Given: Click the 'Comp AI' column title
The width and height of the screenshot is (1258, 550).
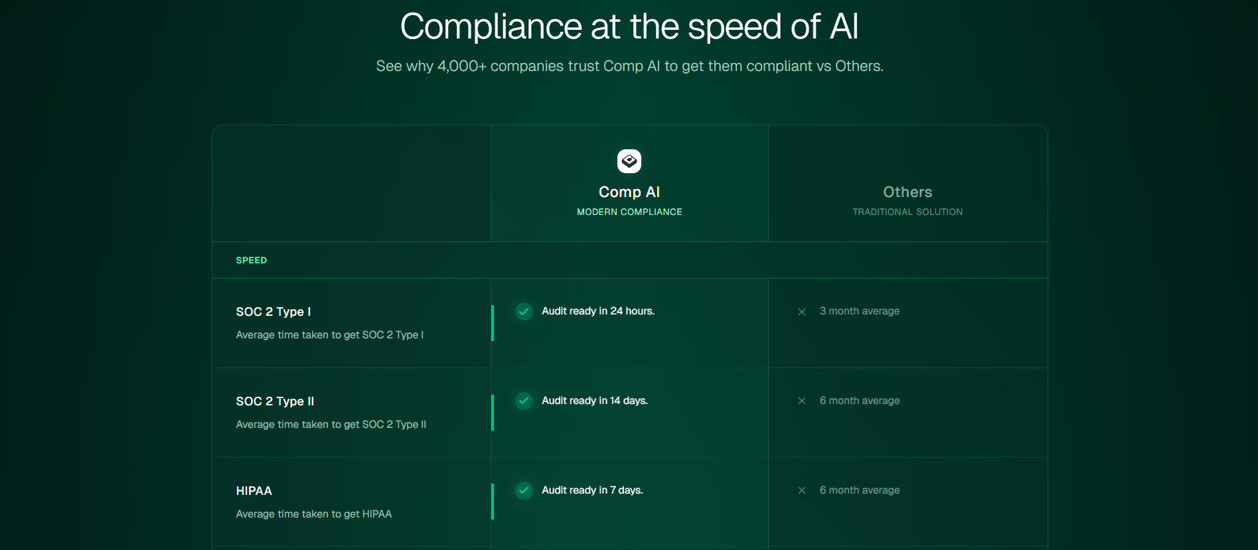Looking at the screenshot, I should pos(629,192).
